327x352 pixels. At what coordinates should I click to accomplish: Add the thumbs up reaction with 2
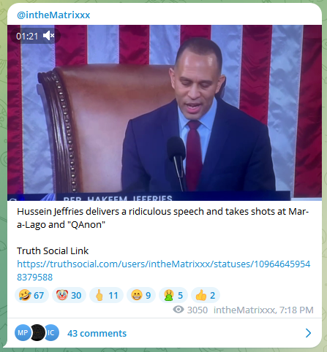206,295
